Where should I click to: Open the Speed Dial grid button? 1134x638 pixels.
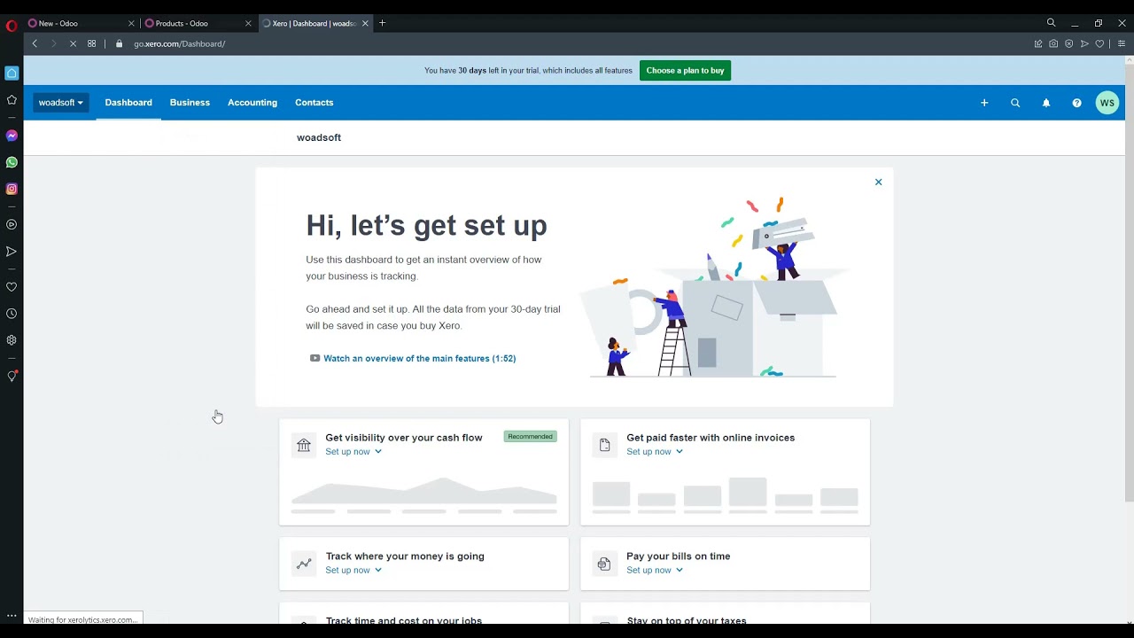click(91, 43)
